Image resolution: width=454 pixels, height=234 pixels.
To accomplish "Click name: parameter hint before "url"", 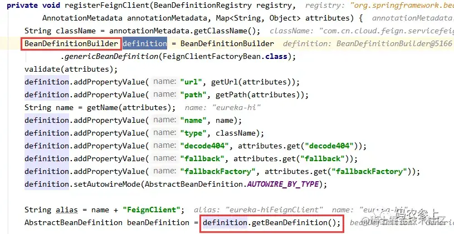I will (165, 82).
